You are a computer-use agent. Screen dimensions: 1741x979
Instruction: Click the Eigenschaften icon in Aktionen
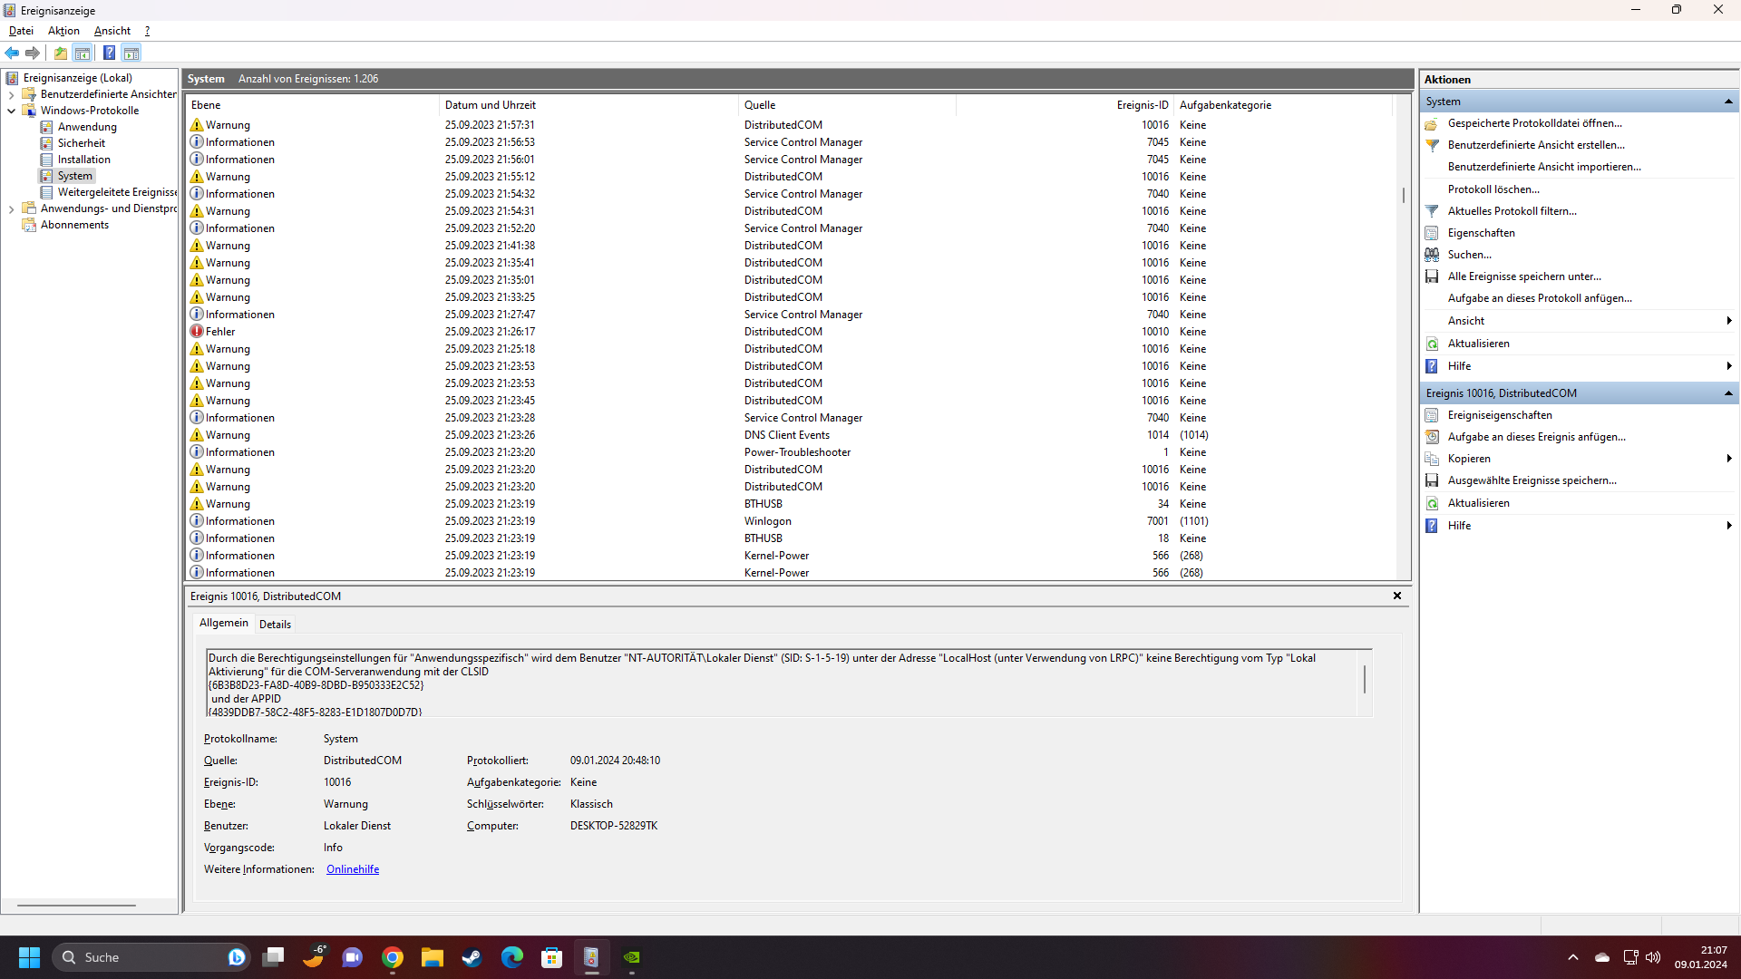[x=1432, y=233]
